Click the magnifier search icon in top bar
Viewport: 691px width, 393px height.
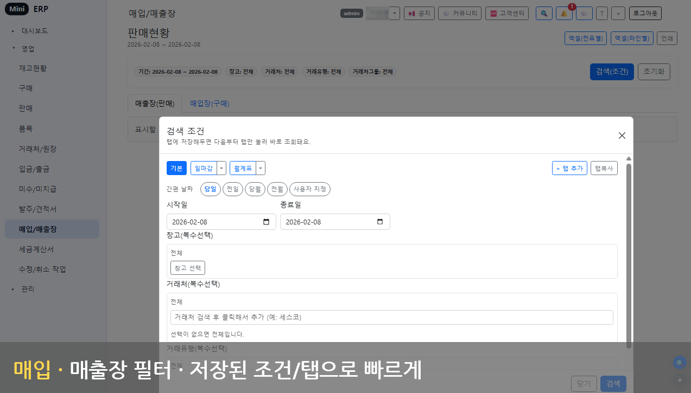click(544, 14)
